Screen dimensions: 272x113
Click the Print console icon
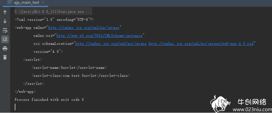point(5,49)
